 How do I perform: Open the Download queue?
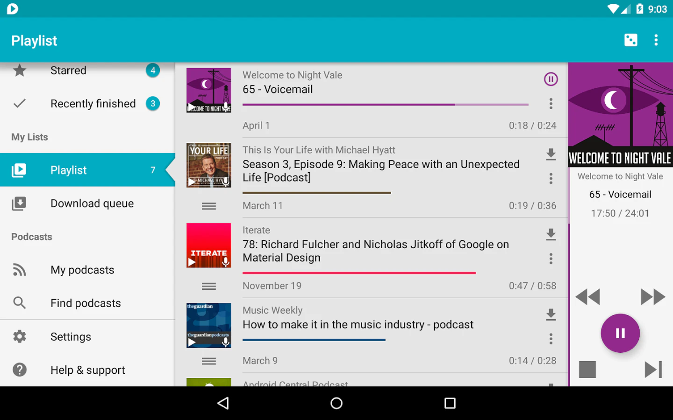click(x=87, y=203)
